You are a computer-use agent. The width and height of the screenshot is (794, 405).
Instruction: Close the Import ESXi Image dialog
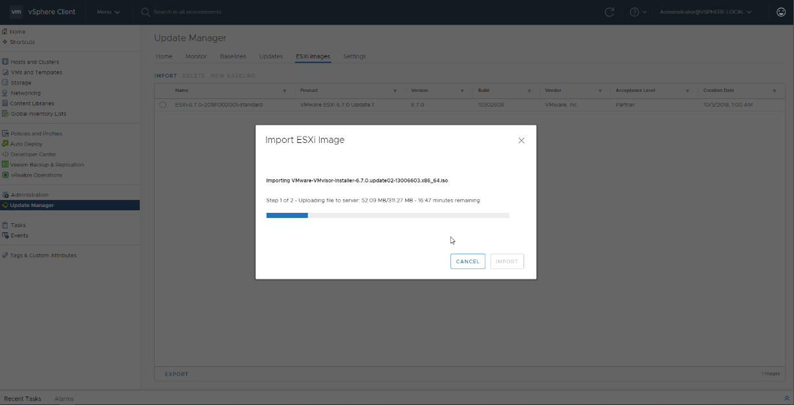(x=522, y=140)
